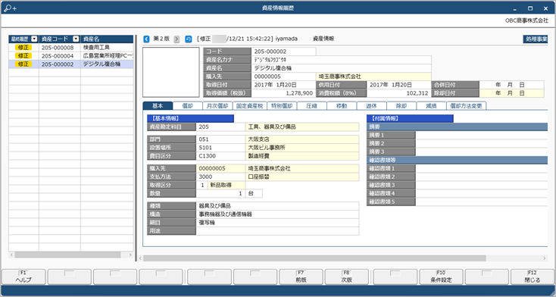
Task: Go to next version with right arrow
Action: click(176, 39)
